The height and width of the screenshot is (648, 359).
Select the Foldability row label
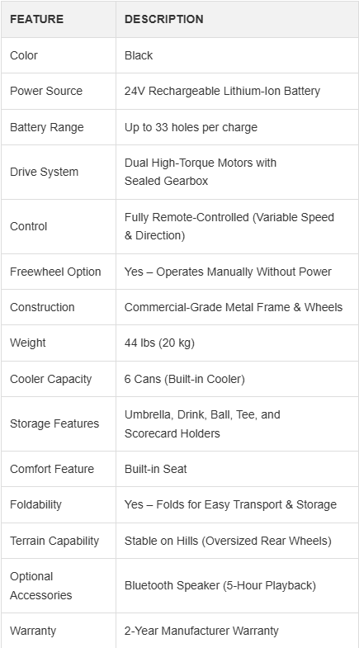(35, 504)
